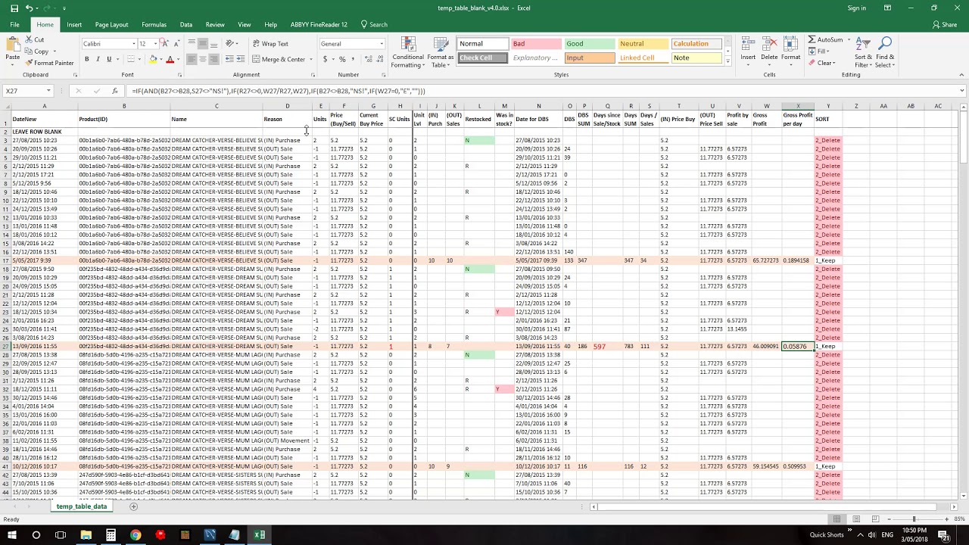This screenshot has width=969, height=545.
Task: Adjust the zoom slider
Action: 913,519
